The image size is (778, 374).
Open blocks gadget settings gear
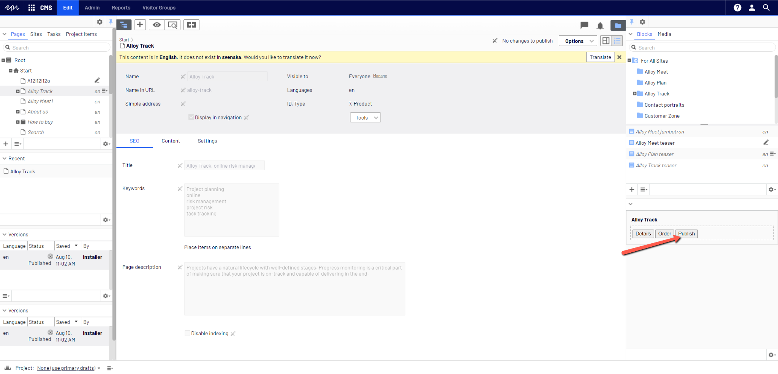772,189
